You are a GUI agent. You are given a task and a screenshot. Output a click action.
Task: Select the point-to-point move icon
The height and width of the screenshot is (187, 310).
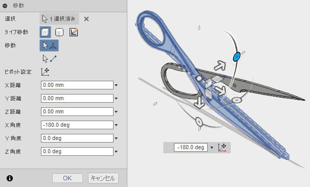pos(50,59)
